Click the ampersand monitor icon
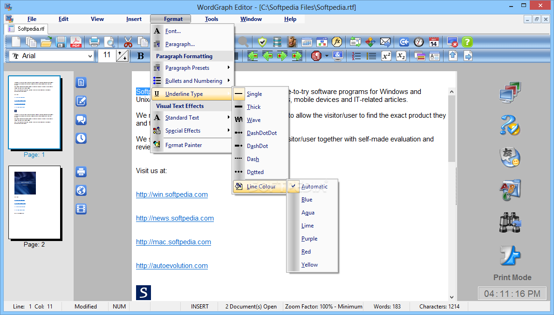Screen dimensions: 554x315 tap(338, 56)
